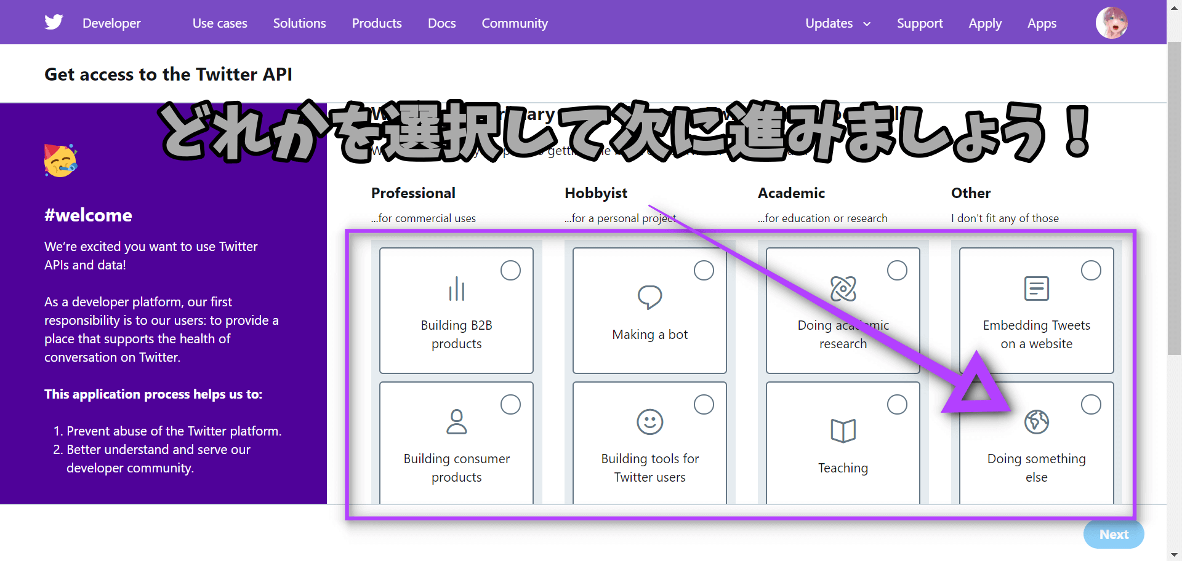Screen dimensions: 1182x561
Task: Select the Making a bot radio button
Action: 704,270
